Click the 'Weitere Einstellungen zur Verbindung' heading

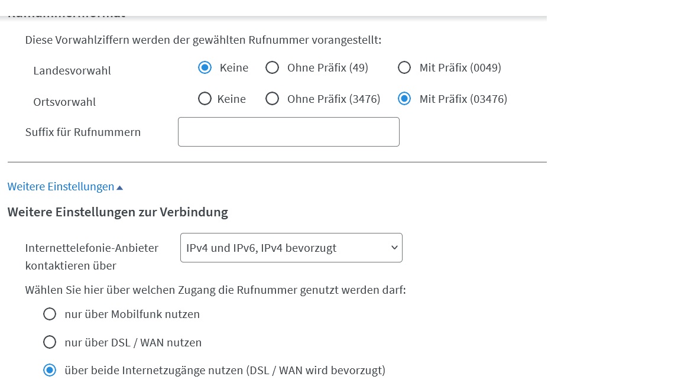[x=118, y=212]
